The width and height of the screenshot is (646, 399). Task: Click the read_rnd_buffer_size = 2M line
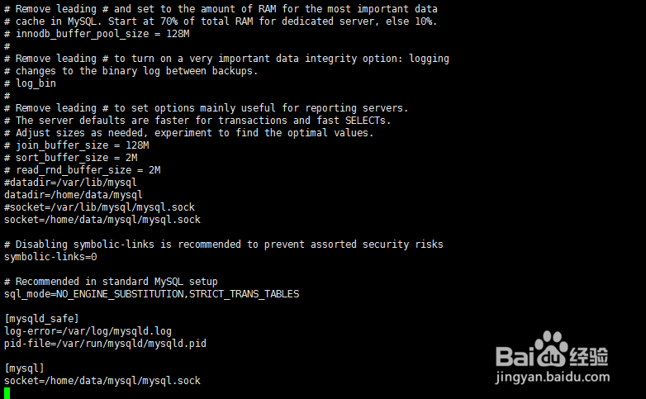point(82,170)
